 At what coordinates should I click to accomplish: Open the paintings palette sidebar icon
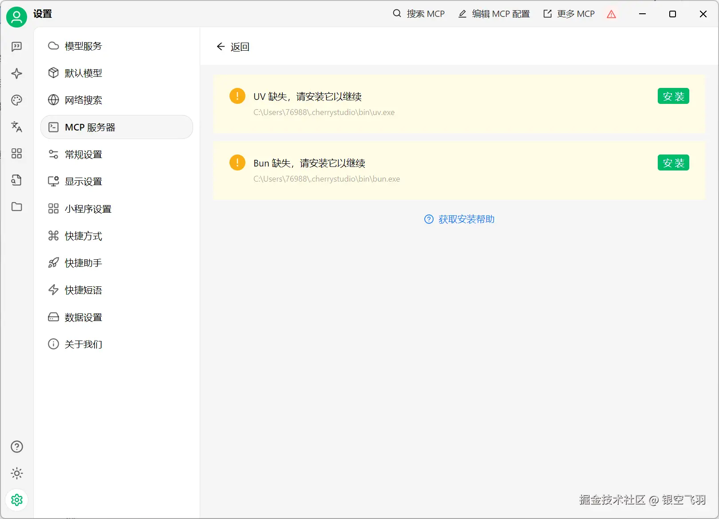[16, 100]
